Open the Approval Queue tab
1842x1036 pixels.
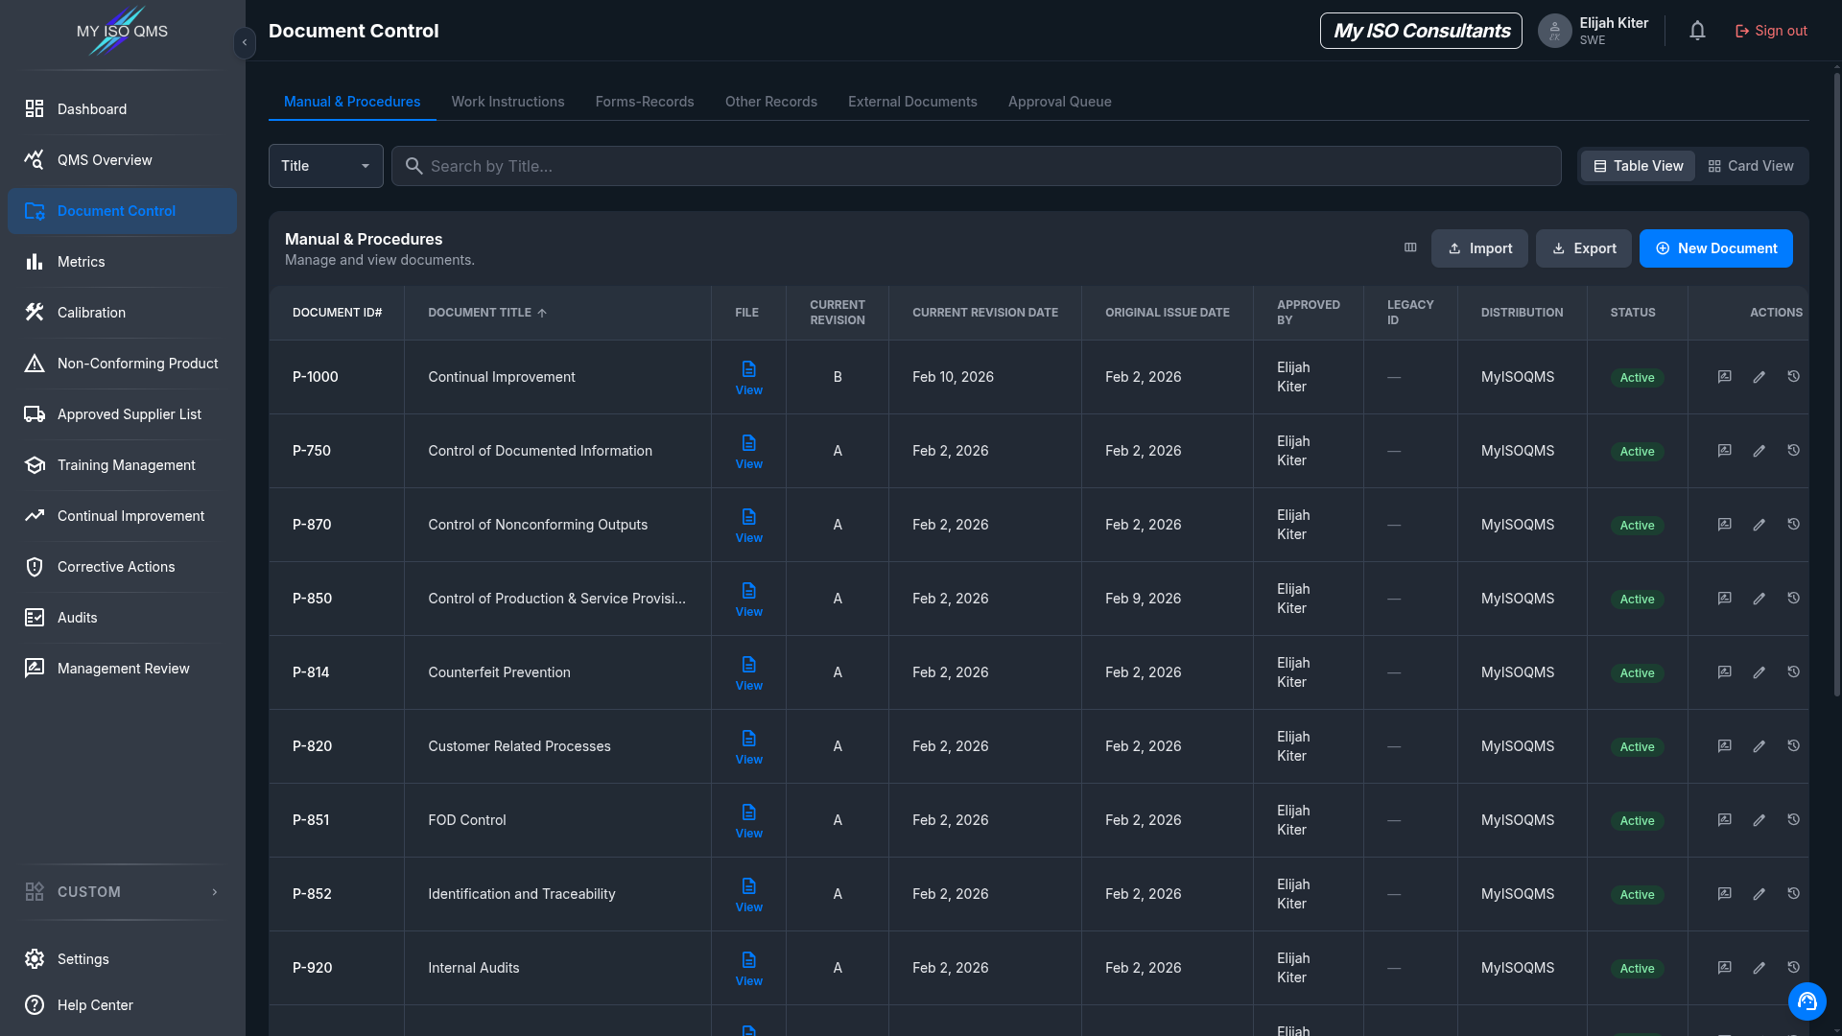coord(1059,102)
